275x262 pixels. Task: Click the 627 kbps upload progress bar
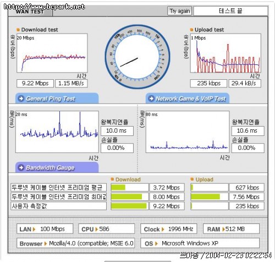click(210, 188)
